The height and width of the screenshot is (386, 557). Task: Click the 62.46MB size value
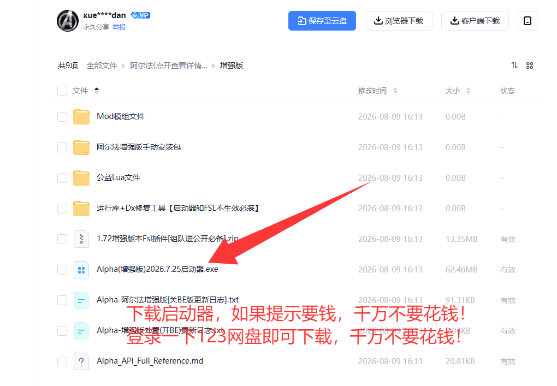(x=461, y=270)
